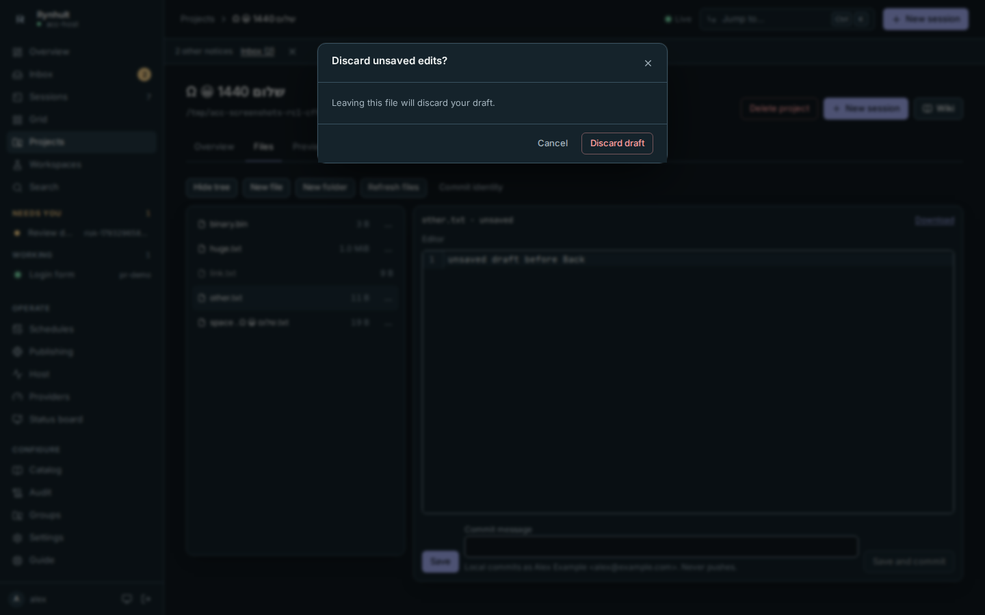Open Inbox in the sidebar
The height and width of the screenshot is (615, 985).
point(82,74)
